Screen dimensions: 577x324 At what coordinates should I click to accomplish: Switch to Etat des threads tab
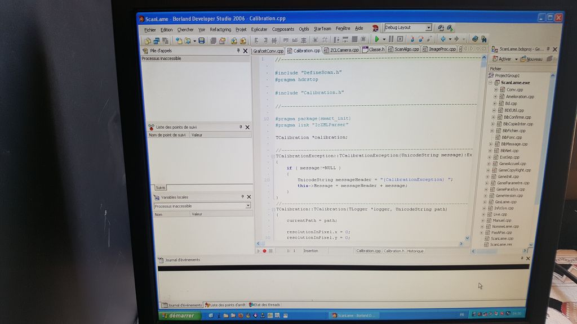point(265,304)
